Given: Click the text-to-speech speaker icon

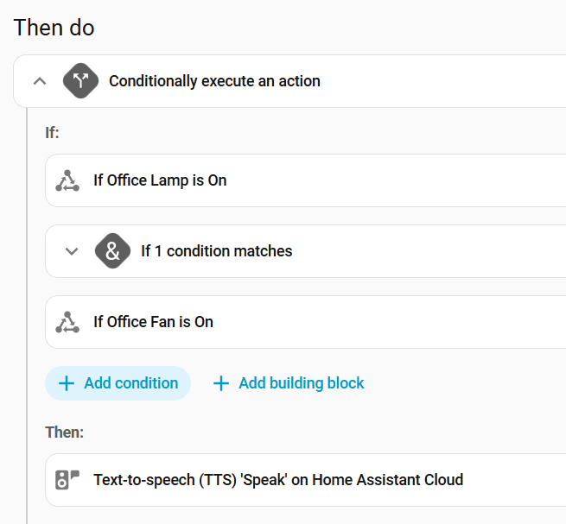Looking at the screenshot, I should [x=67, y=480].
